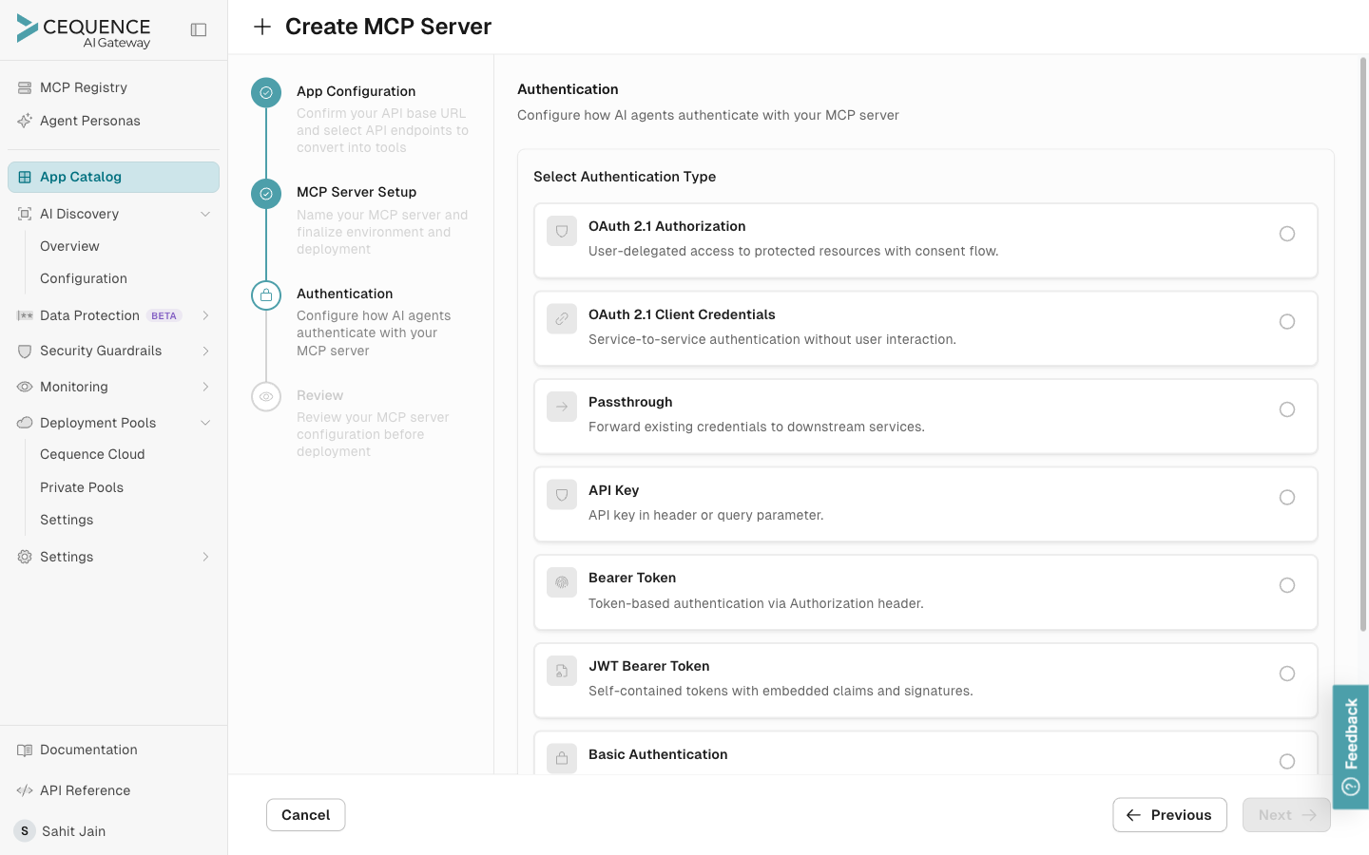The height and width of the screenshot is (855, 1369).
Task: Click the MCP Server Setup step checkmark
Action: click(x=266, y=194)
